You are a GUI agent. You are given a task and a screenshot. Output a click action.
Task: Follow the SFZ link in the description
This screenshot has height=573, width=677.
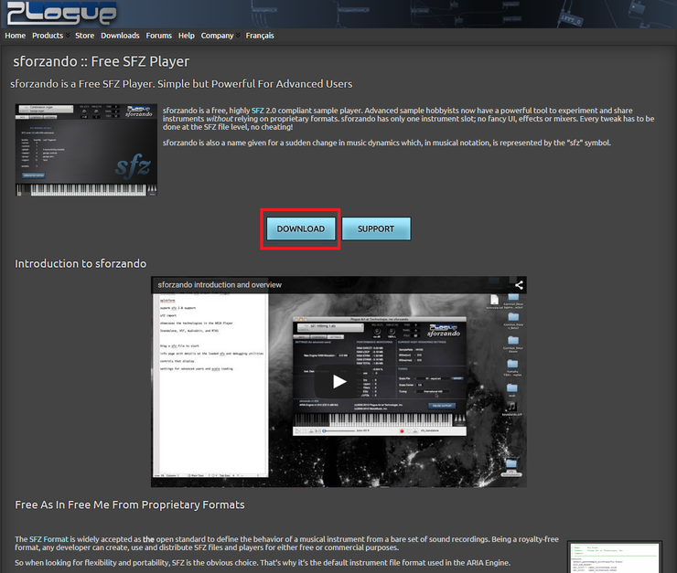pyautogui.click(x=257, y=111)
